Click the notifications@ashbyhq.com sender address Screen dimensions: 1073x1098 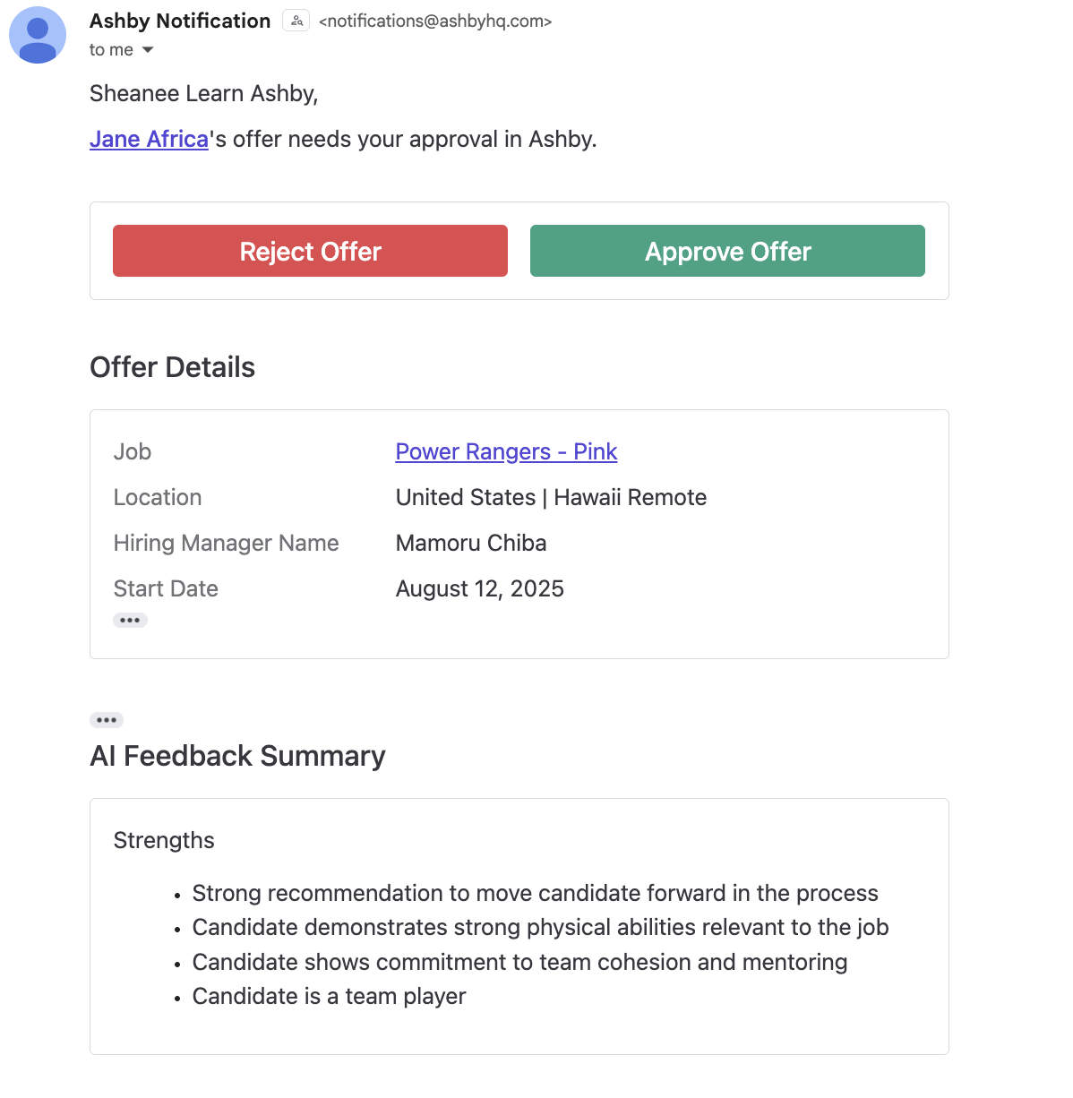[435, 21]
